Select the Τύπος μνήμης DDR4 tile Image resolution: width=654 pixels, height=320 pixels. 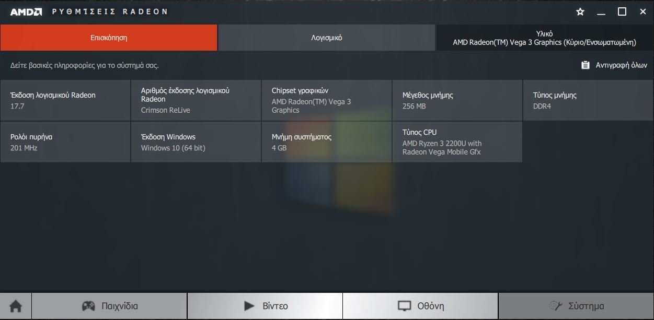(x=588, y=100)
